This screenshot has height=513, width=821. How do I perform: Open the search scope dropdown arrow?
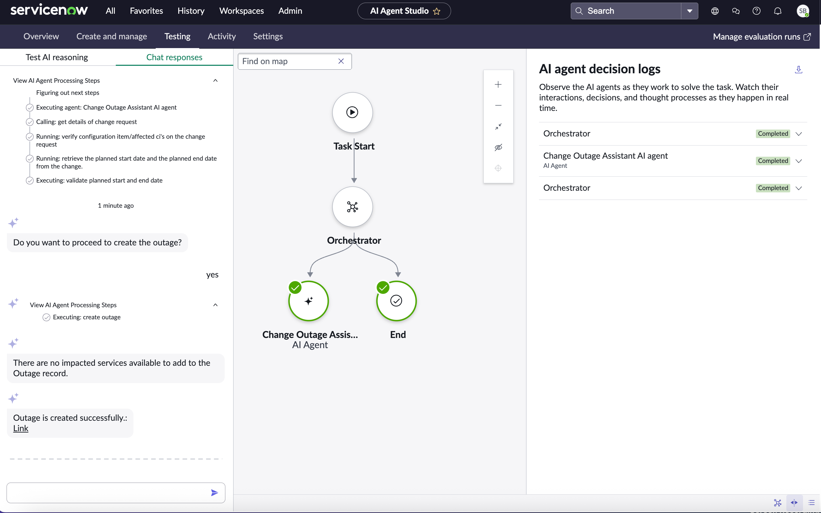(690, 11)
